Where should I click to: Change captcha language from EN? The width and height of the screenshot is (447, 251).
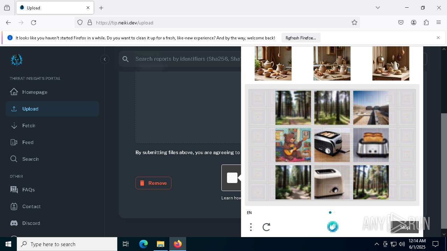coord(249,213)
